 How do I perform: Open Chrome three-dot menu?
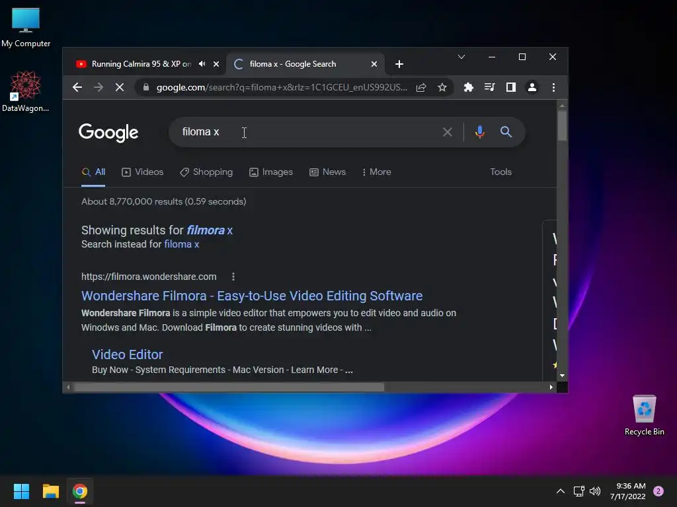553,88
